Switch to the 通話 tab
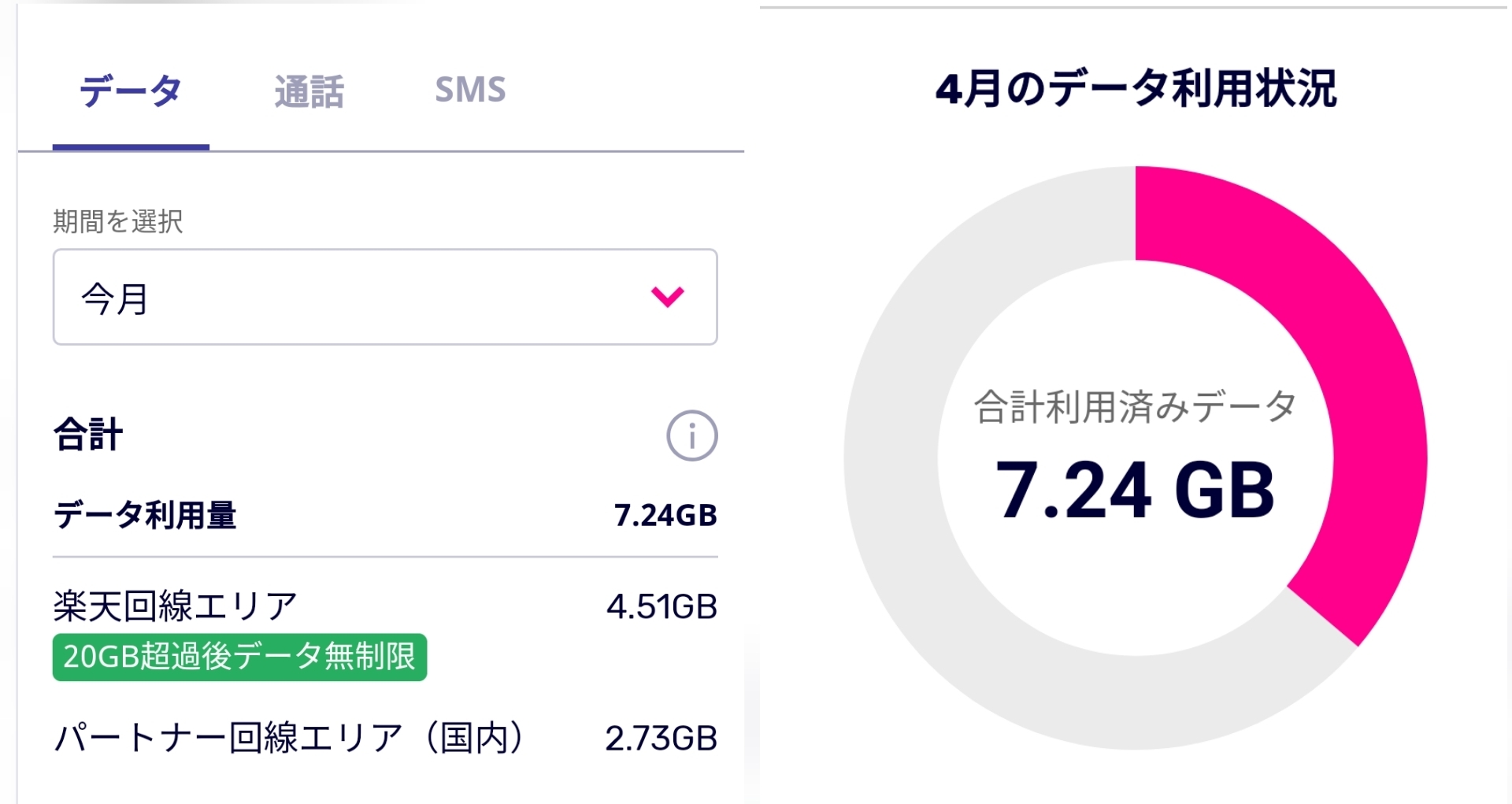The width and height of the screenshot is (1512, 804). click(309, 91)
